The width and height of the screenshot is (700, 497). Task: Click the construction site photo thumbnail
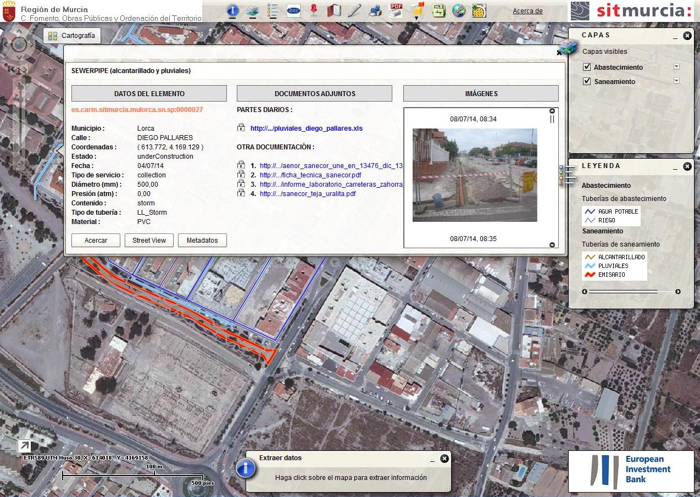coord(475,175)
